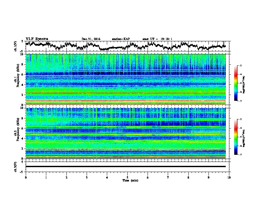Click the "4" tick on the time axis
This screenshot has height=199, width=258.
(107, 178)
